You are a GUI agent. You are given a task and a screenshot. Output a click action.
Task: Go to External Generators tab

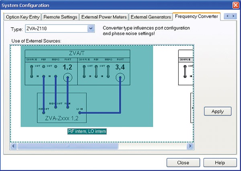pos(151,17)
